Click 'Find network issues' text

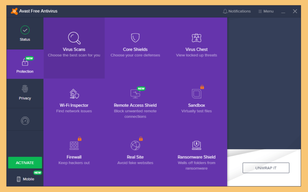point(74,111)
